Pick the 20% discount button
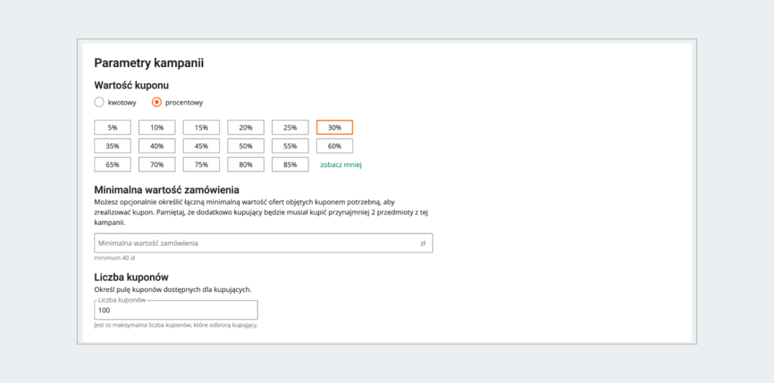 tap(246, 128)
